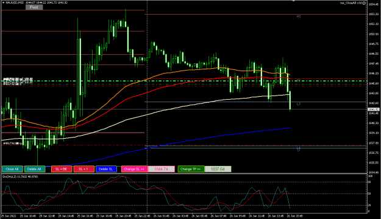Click the L3 pivot level label

[299, 104]
